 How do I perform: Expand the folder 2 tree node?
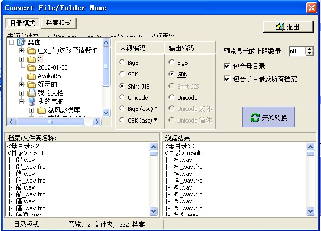pyautogui.click(x=21, y=59)
